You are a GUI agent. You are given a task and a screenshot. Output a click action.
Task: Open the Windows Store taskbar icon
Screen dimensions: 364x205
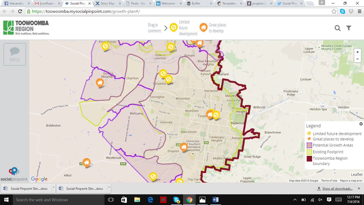click(124, 200)
